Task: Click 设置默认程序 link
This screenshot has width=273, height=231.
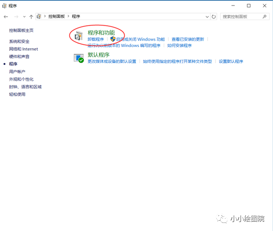Action: tap(231, 61)
